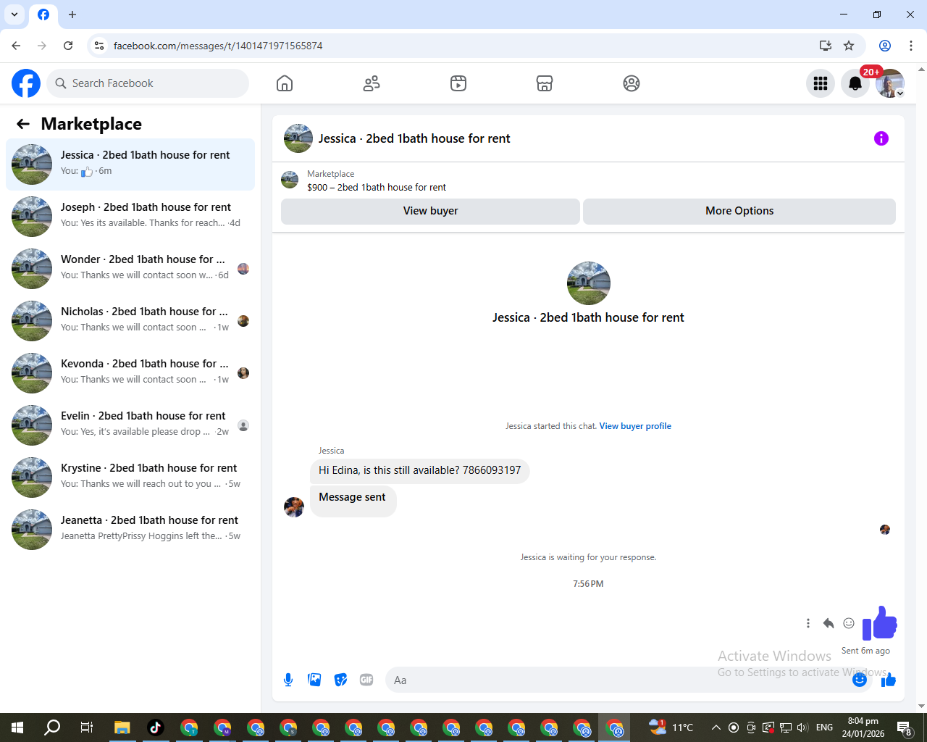Image resolution: width=927 pixels, height=742 pixels.
Task: Click the large house avatar in the conversation
Action: [x=589, y=283]
